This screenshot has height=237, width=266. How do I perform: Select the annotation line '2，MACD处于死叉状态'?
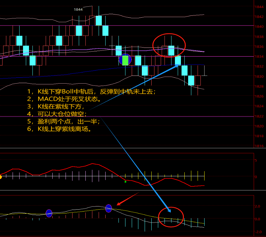[64, 99]
